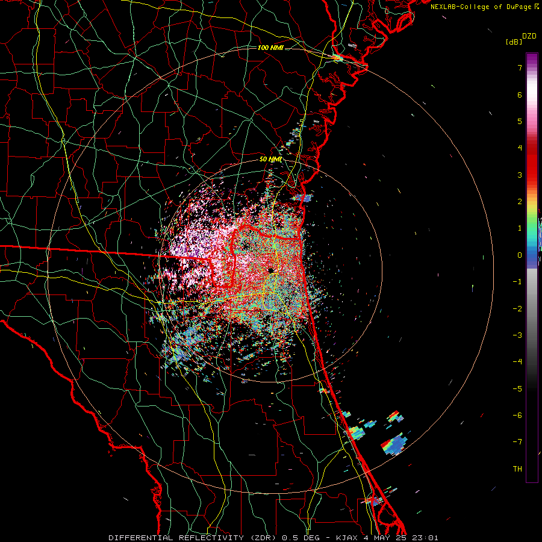Click the [dB] units label
Image resolution: width=542 pixels, height=542 pixels.
pyautogui.click(x=514, y=42)
